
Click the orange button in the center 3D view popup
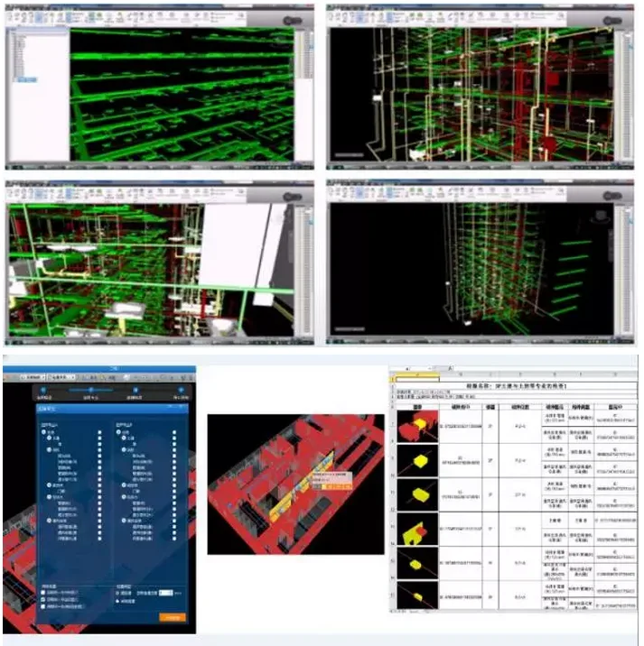coord(339,486)
